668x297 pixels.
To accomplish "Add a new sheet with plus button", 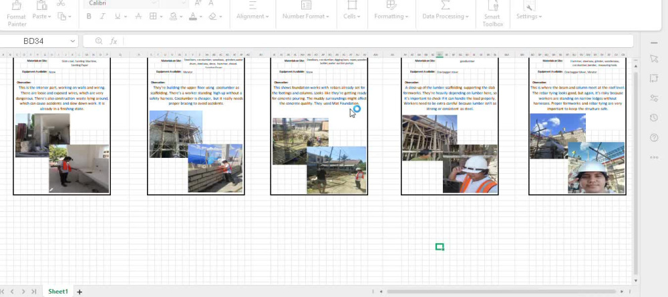I will click(79, 292).
